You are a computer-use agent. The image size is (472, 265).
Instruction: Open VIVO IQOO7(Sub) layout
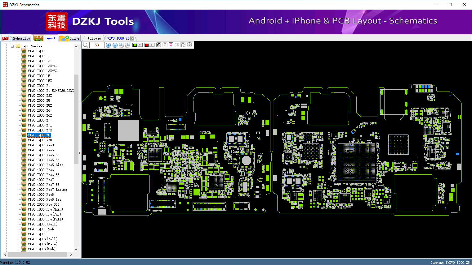coord(42,249)
